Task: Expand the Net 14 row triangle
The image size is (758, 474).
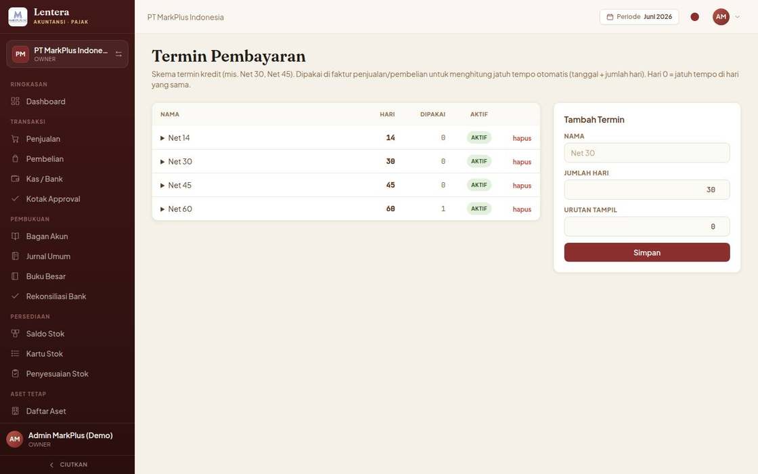Action: pyautogui.click(x=162, y=138)
